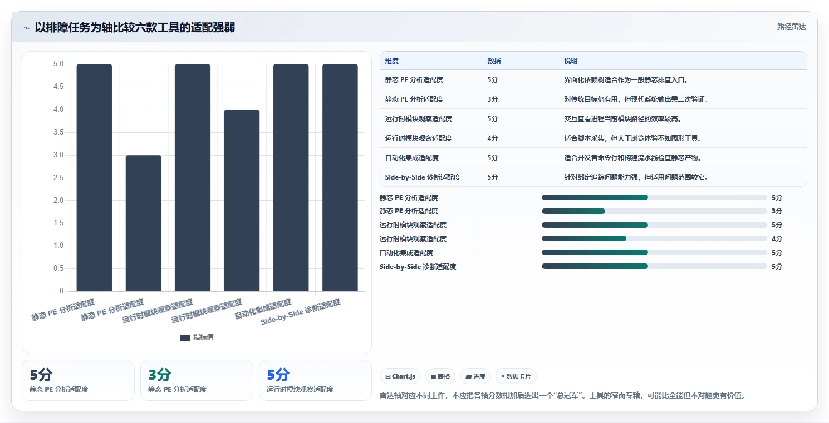Screen dimensions: 829x423
Task: Click the 数据 column header
Action: pyautogui.click(x=494, y=61)
